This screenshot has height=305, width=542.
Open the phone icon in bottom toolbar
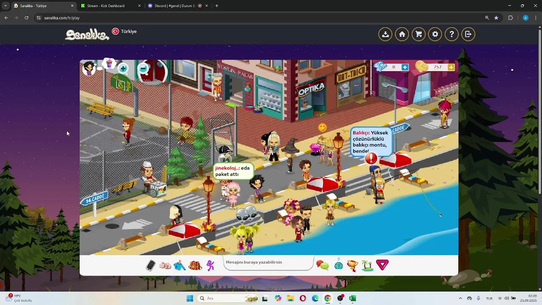click(x=151, y=265)
